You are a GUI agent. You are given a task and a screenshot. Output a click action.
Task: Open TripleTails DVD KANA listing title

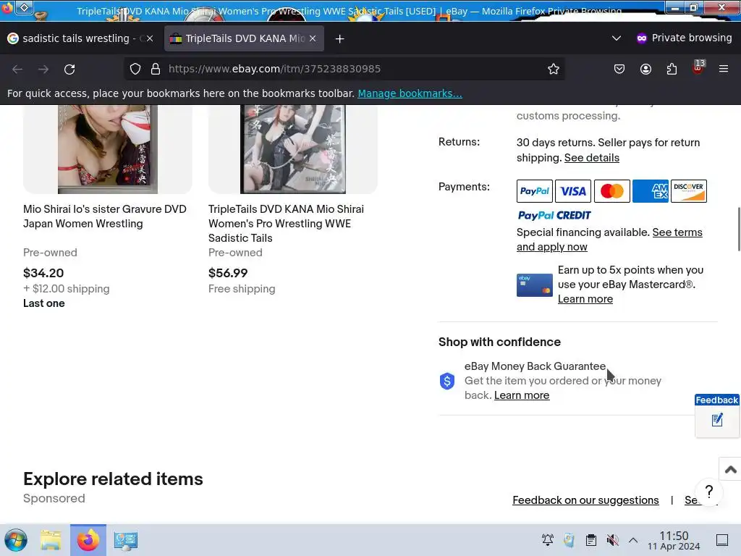286,224
